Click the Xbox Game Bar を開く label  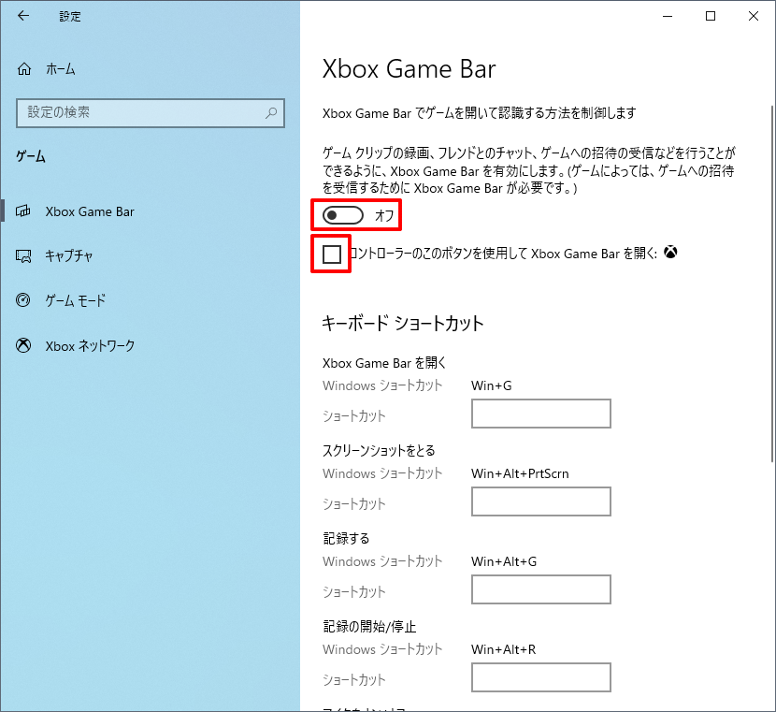384,363
